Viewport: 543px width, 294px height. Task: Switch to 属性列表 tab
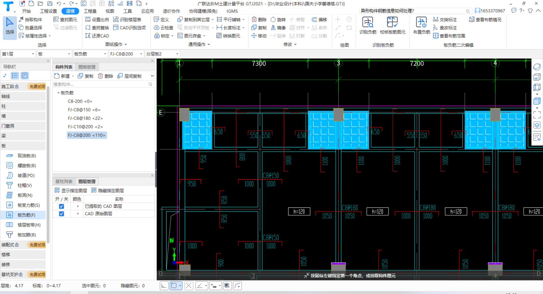64,181
